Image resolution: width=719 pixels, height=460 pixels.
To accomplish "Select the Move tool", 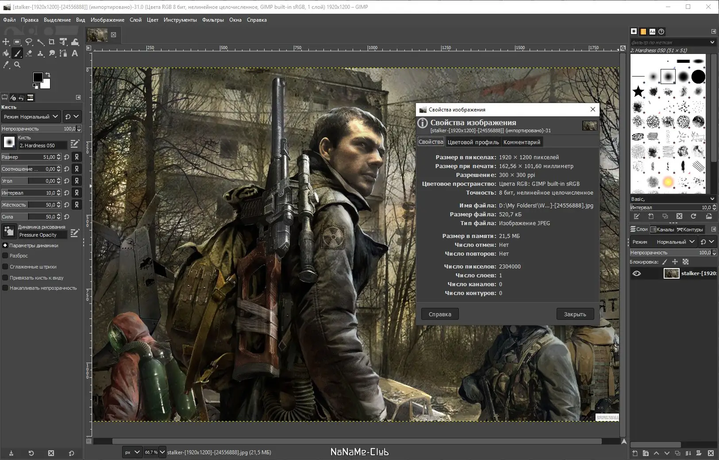I will tap(6, 42).
